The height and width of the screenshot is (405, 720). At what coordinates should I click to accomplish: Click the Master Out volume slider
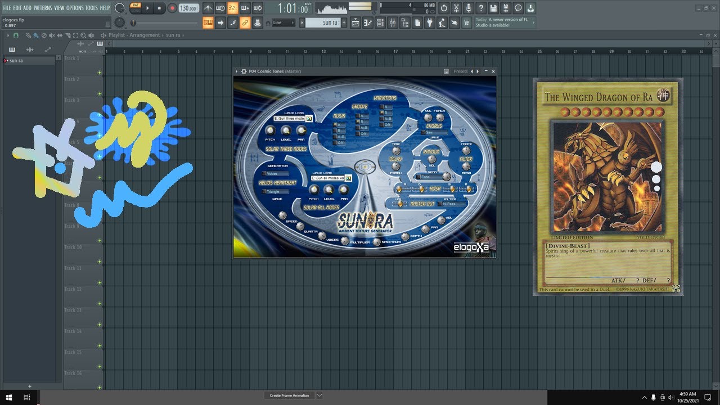coord(400,204)
